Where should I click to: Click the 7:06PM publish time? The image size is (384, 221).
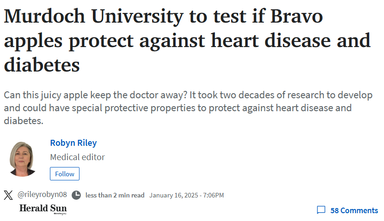[x=213, y=195]
